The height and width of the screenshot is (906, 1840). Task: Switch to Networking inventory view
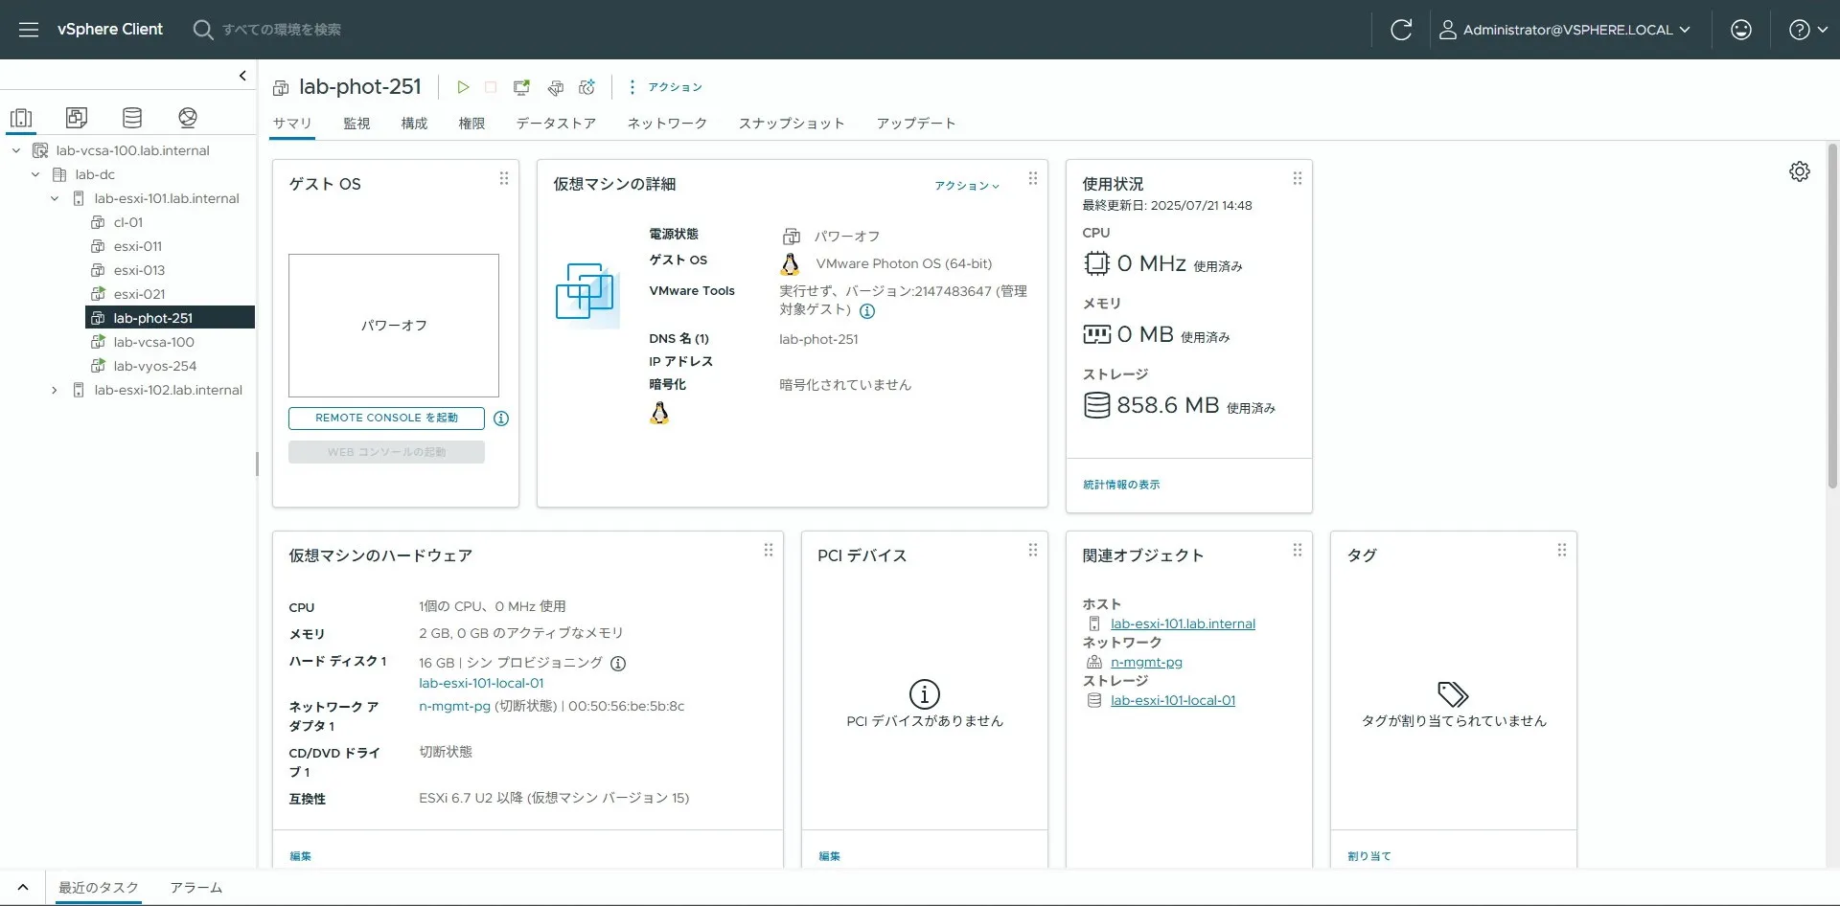point(188,118)
